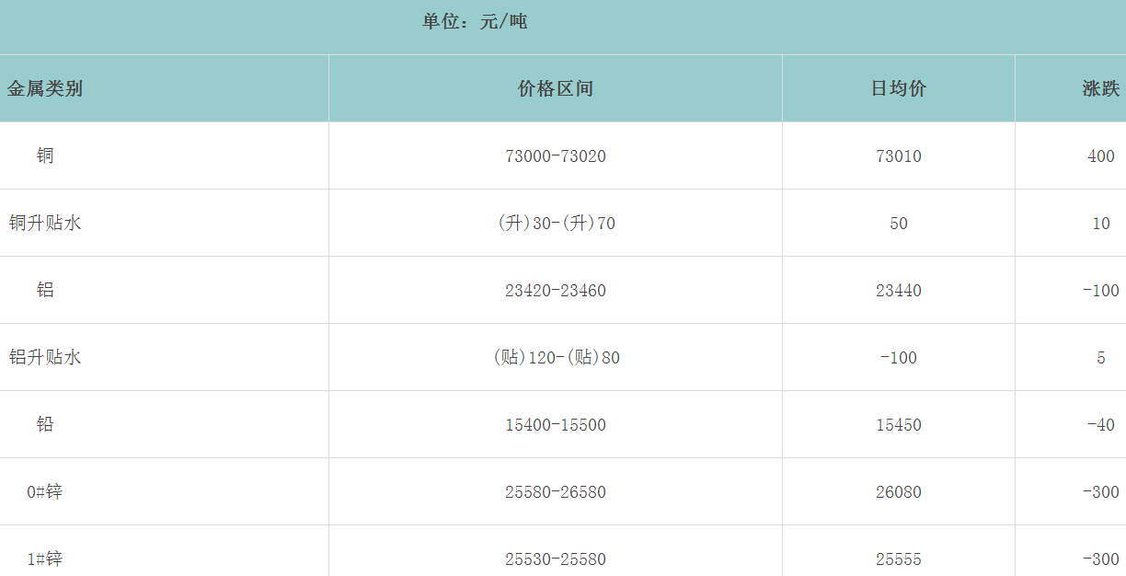Click the 日均价 column header

point(899,89)
